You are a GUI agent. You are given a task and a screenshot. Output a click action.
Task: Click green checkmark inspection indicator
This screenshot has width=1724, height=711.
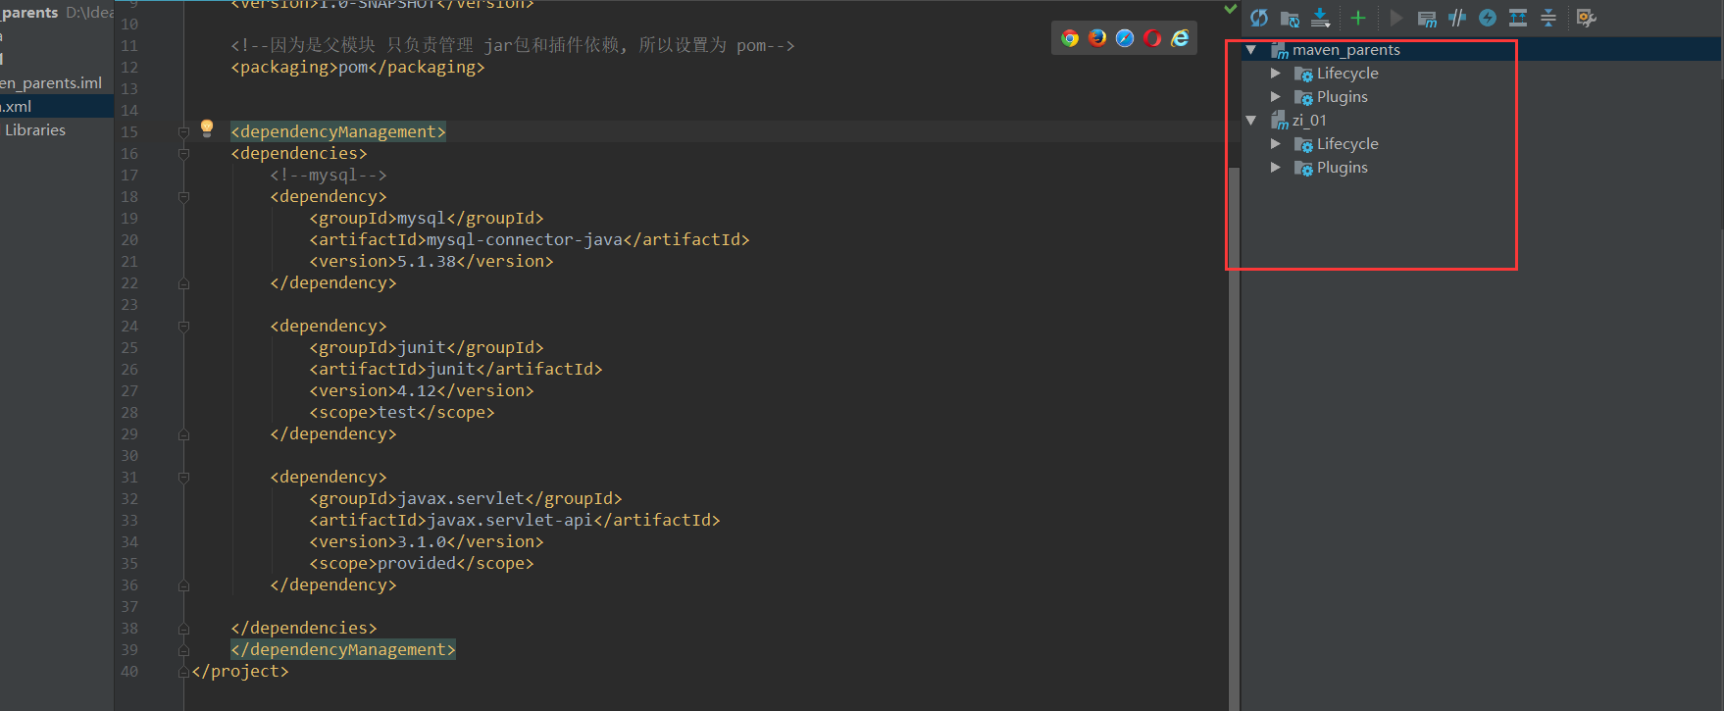click(x=1231, y=9)
